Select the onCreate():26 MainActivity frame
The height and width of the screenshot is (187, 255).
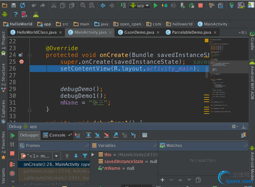[x=54, y=164]
